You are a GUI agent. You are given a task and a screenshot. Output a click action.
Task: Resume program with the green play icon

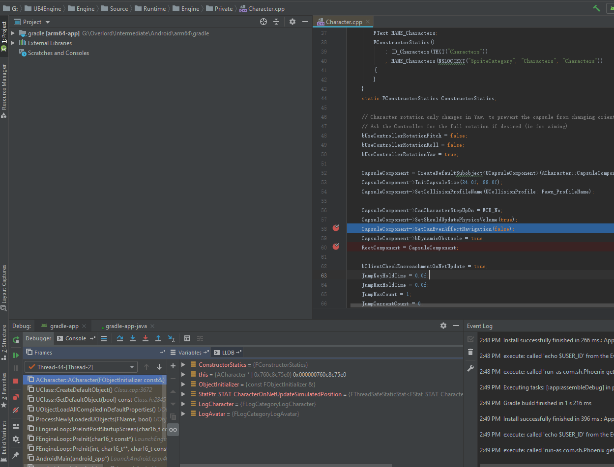pyautogui.click(x=16, y=355)
